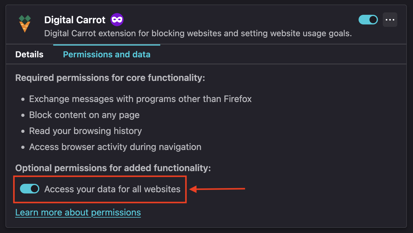Click Access browser activity during navigation item
Screen dimensions: 413x233
point(115,147)
